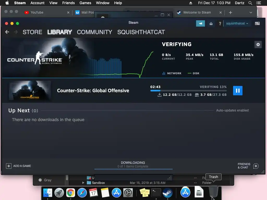Open Steam help question mark icon
Image resolution: width=267 pixels, height=200 pixels.
[220, 23]
